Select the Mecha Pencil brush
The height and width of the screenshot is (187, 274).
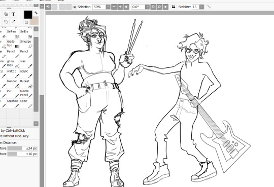(x=26, y=94)
